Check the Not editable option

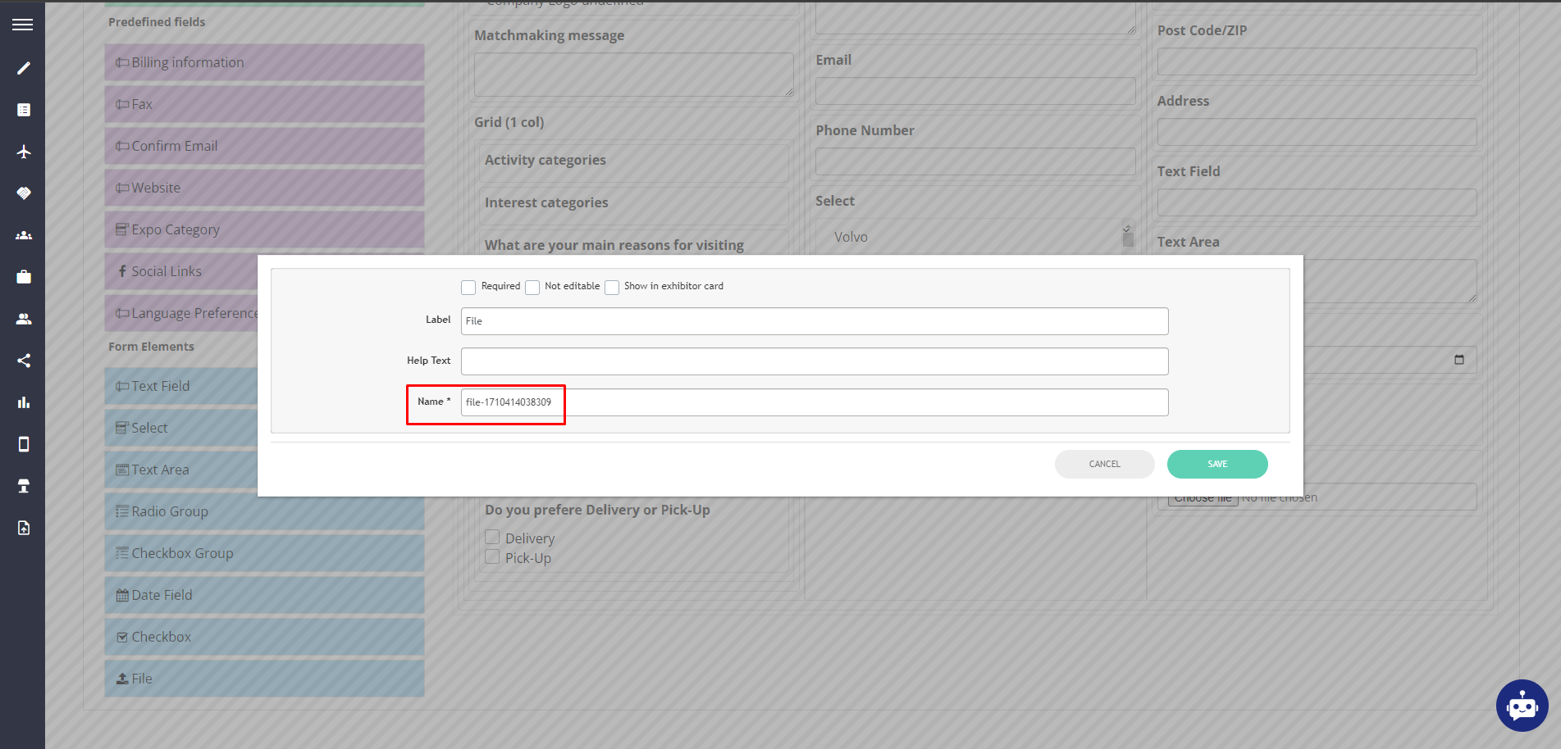[532, 287]
